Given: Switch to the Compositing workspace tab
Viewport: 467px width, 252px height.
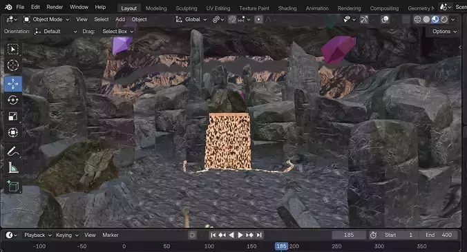Looking at the screenshot, I should tap(384, 8).
